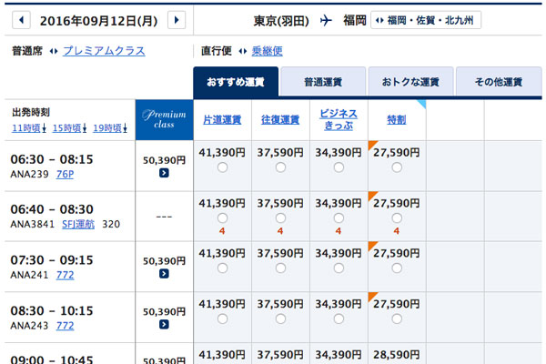
Task: Click the 東京(羽田) origin label
Action: (x=281, y=21)
